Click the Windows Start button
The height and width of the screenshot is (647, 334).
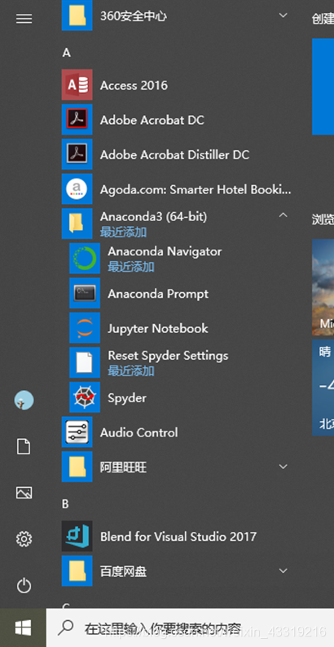point(23,628)
